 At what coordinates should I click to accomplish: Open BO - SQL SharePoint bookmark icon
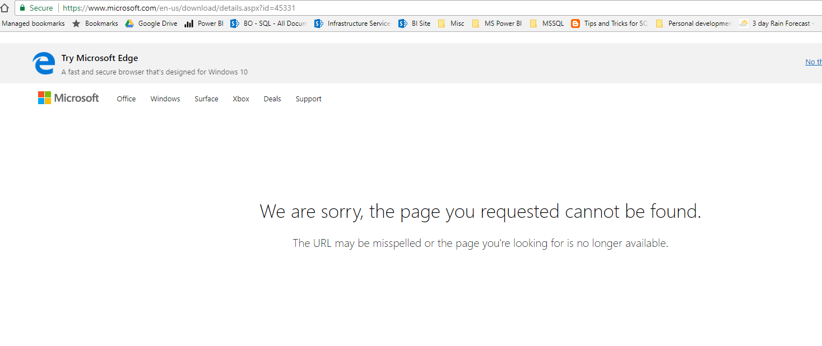235,24
